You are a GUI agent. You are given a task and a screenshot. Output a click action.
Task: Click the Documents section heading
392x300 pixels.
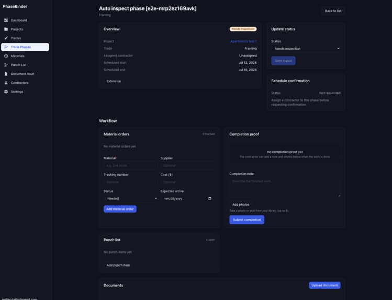(113, 285)
